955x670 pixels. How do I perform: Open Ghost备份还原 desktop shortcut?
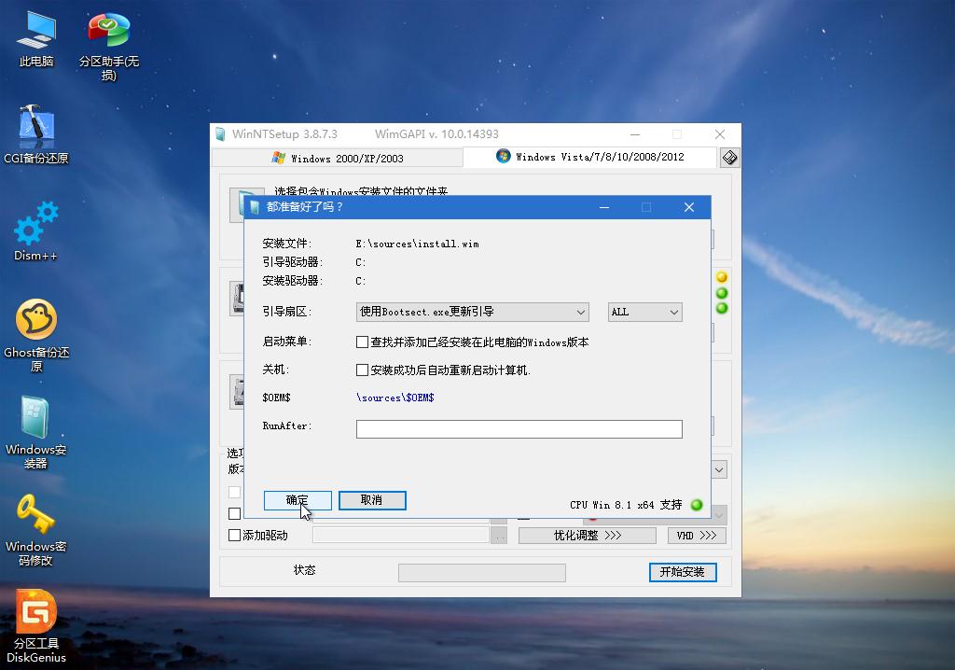click(x=36, y=335)
